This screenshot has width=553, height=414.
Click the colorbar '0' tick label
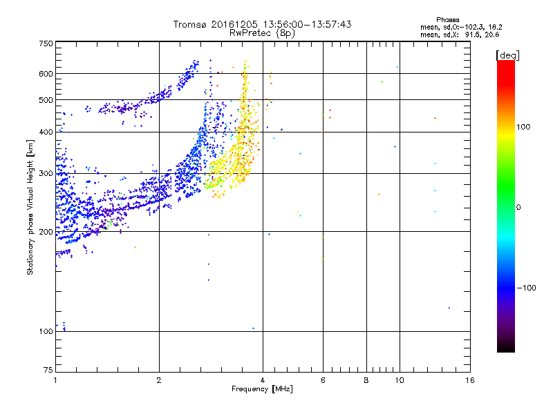pyautogui.click(x=518, y=208)
